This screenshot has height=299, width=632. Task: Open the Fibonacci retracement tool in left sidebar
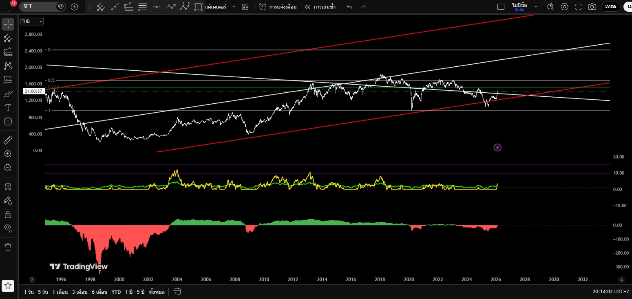click(8, 52)
